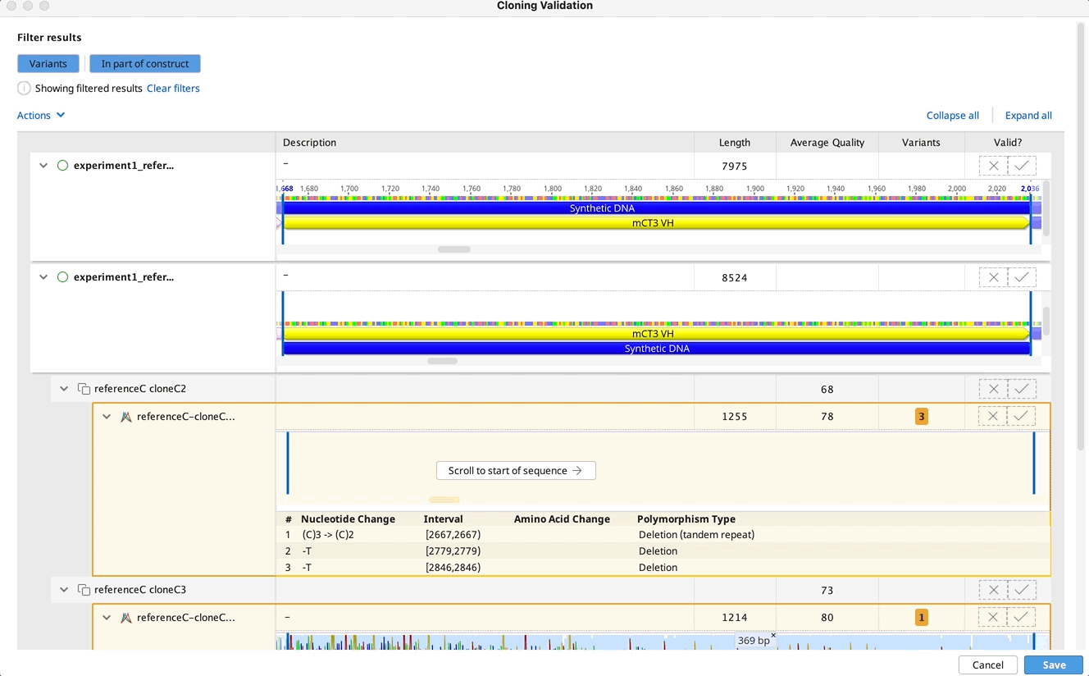Select variant row (C)3 -> (C)2

pyautogui.click(x=663, y=535)
